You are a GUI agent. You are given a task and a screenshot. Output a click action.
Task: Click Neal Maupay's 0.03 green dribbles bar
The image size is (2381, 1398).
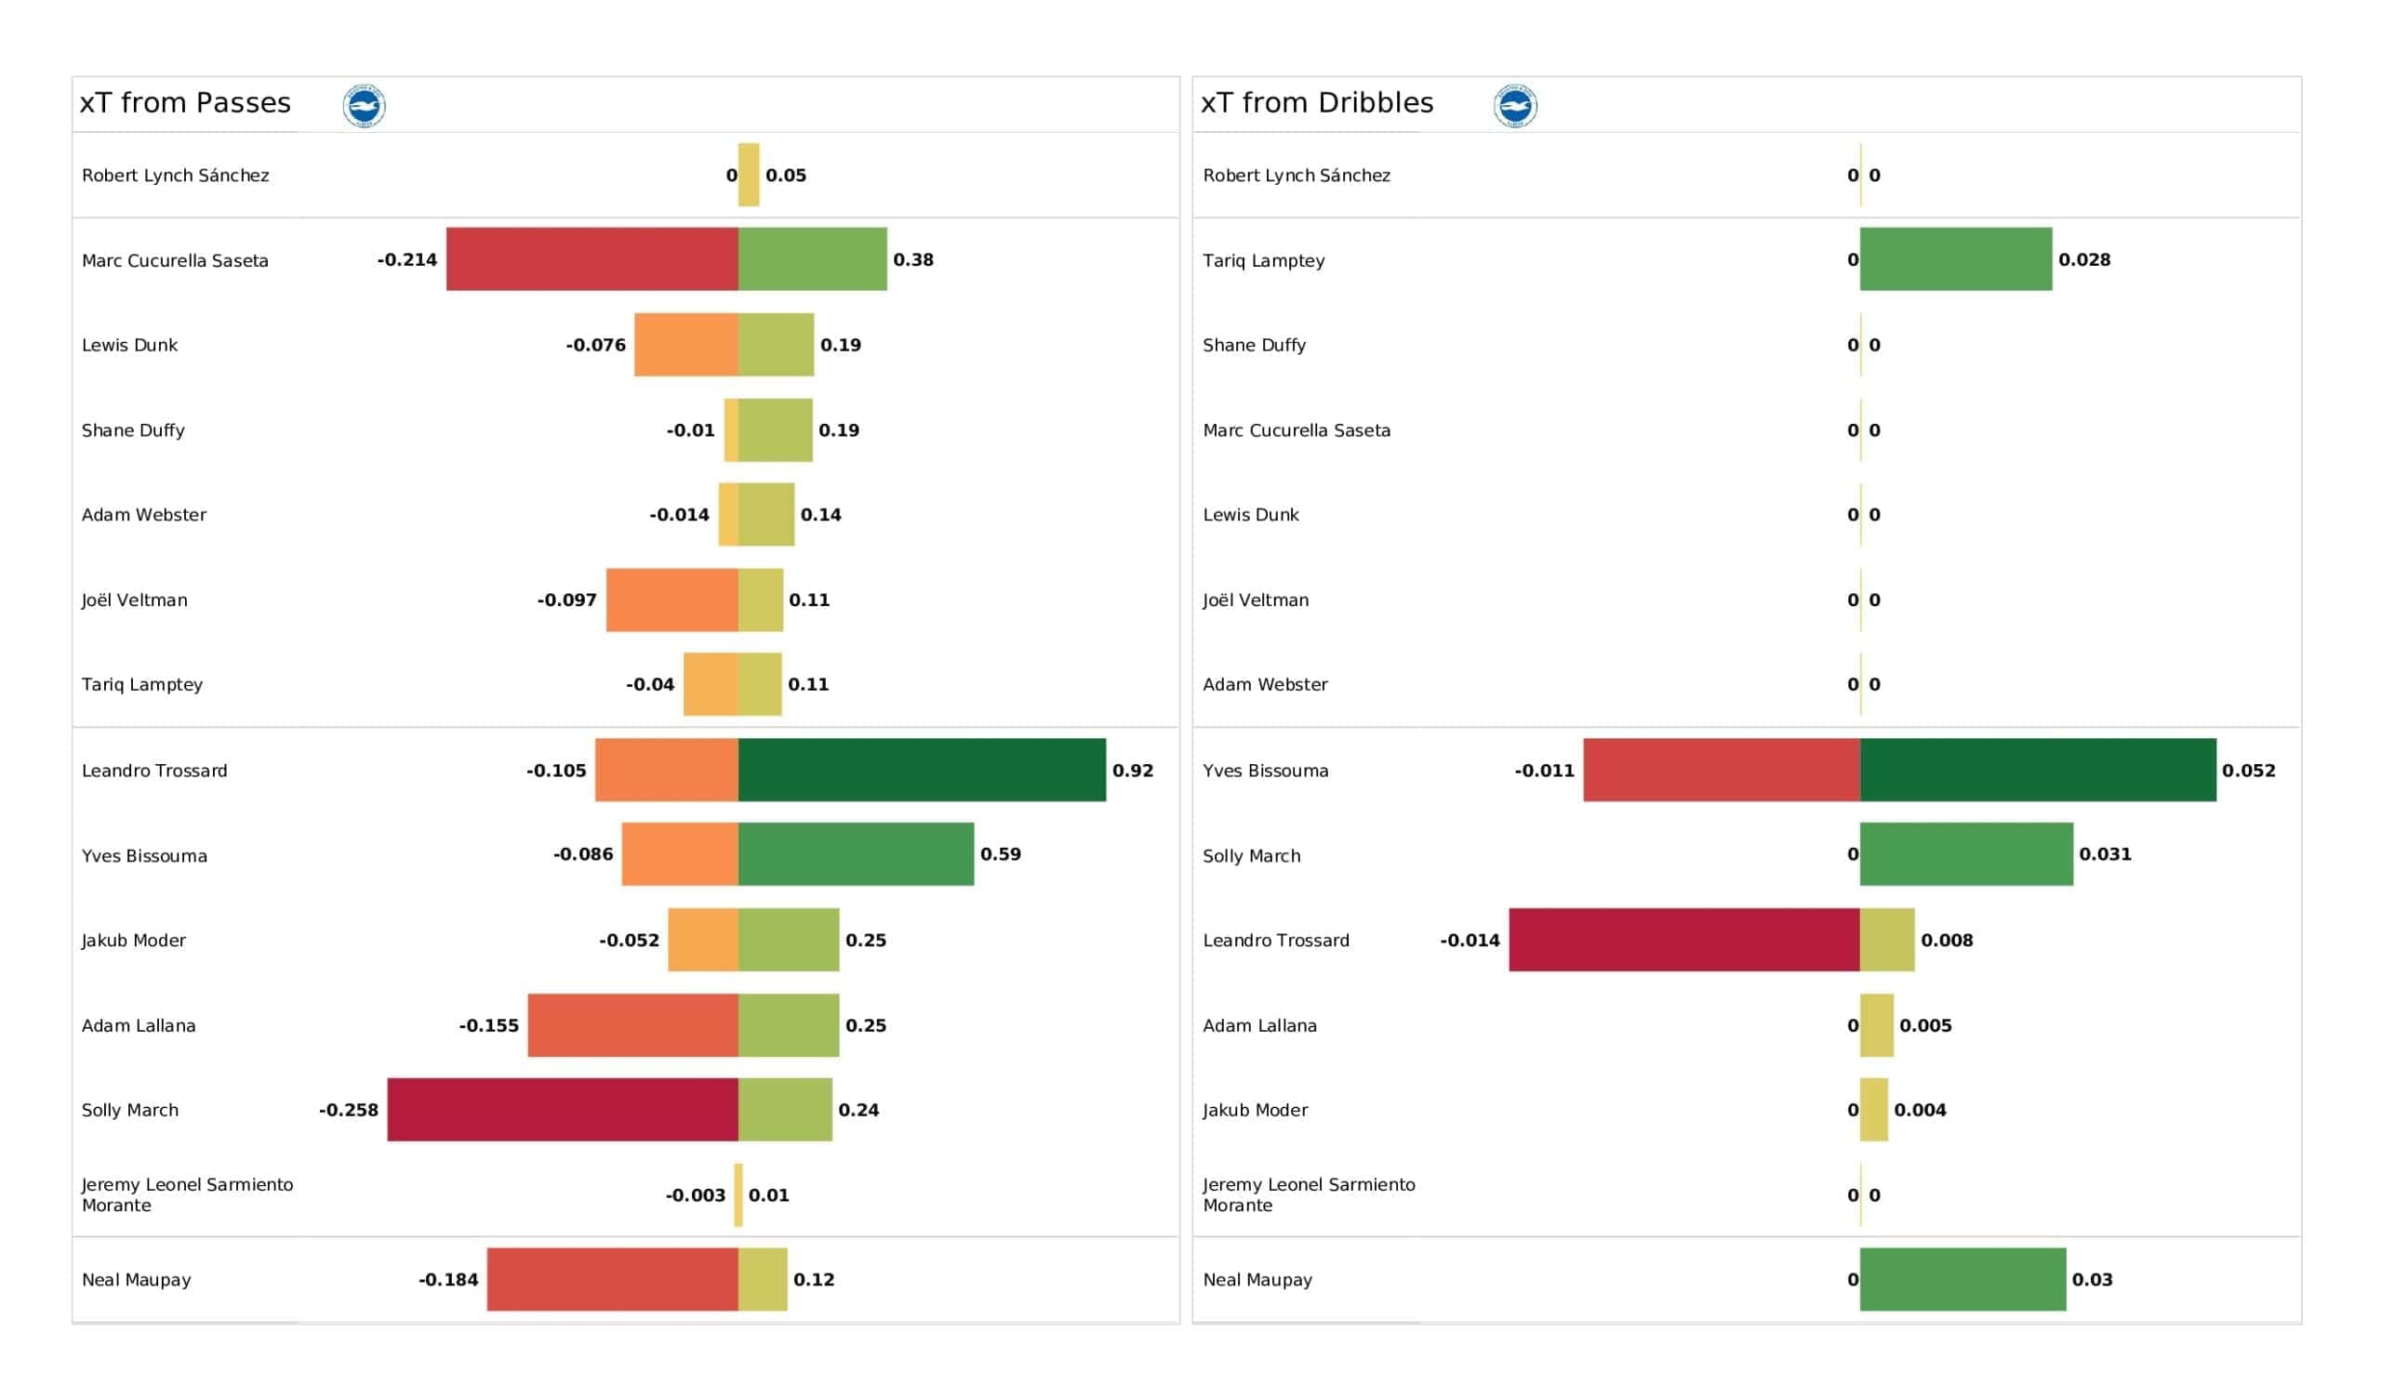[x=1963, y=1279]
